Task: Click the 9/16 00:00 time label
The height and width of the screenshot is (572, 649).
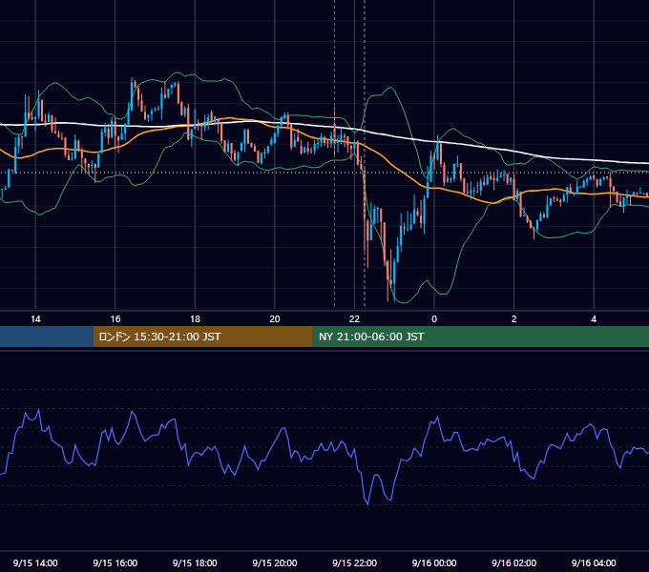Action: (434, 562)
